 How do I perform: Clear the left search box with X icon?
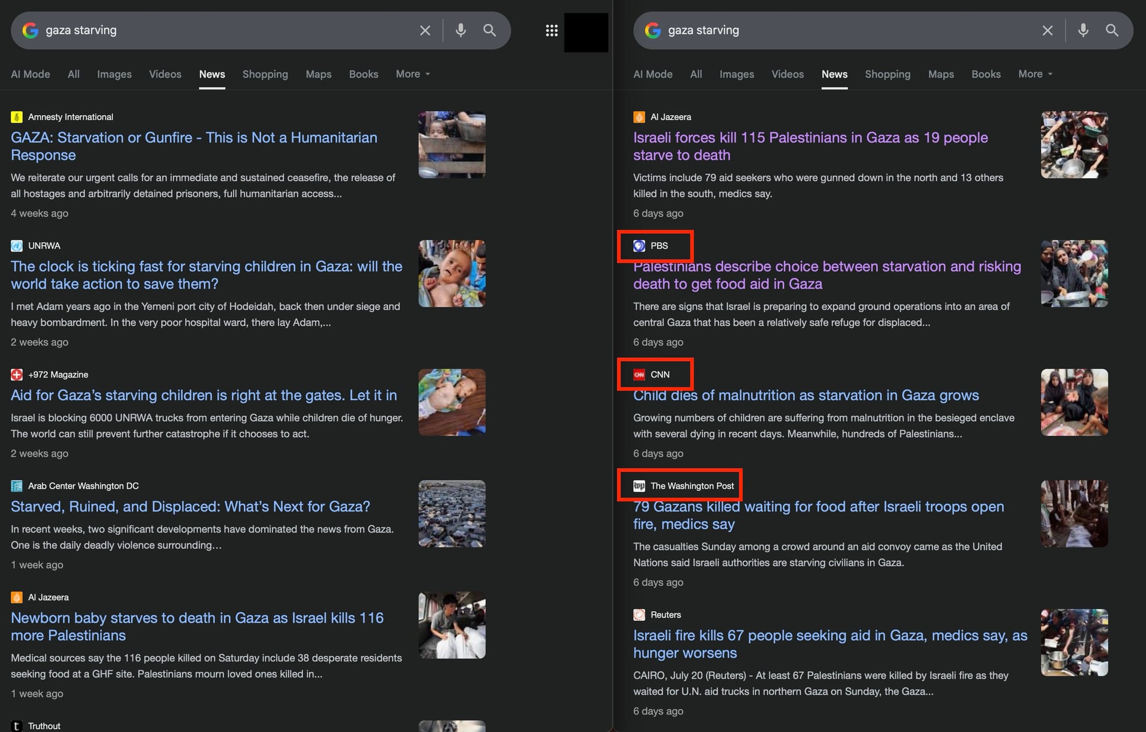(425, 30)
